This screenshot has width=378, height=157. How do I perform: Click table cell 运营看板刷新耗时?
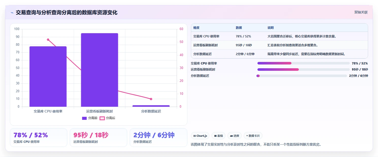(205, 45)
